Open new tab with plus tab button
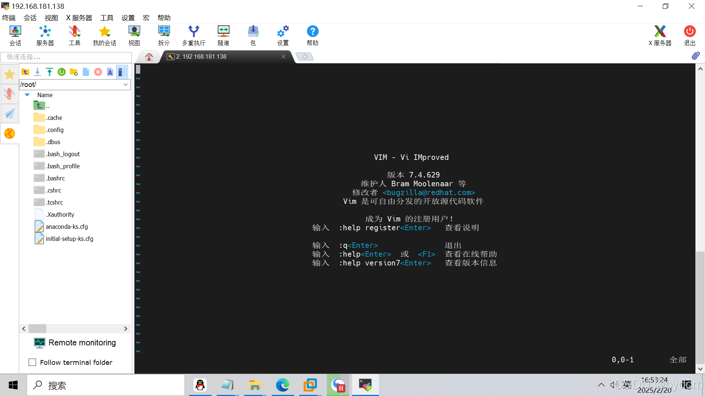The height and width of the screenshot is (396, 705). (x=305, y=56)
